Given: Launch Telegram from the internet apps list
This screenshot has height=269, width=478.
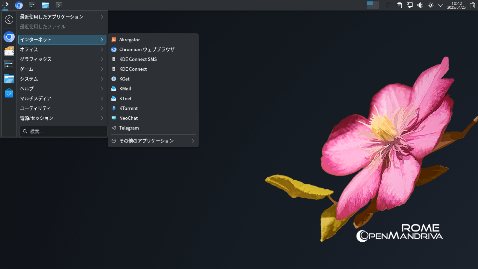Looking at the screenshot, I should click(x=129, y=128).
